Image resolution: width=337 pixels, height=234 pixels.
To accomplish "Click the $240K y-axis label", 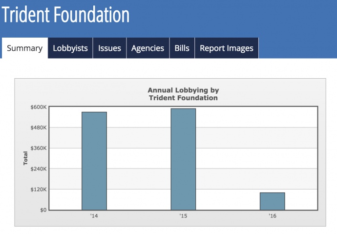I will 38,169.
